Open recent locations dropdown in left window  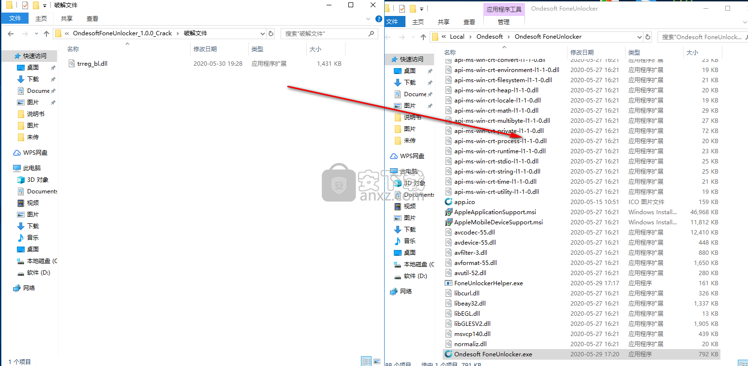point(37,34)
